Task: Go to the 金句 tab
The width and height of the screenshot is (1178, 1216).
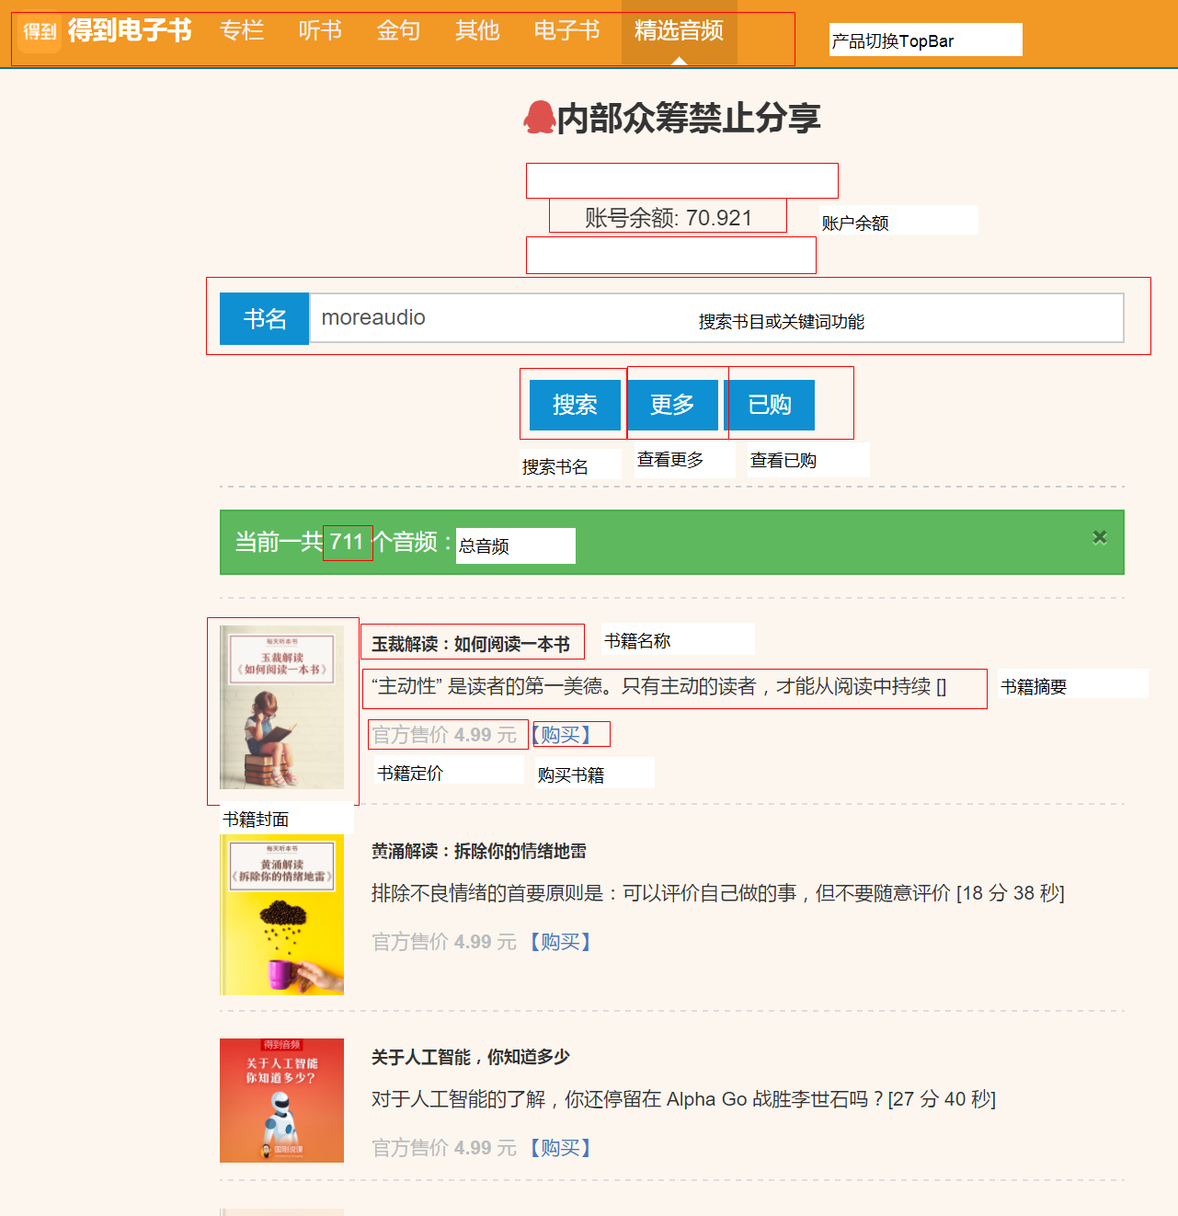Action: click(x=398, y=31)
